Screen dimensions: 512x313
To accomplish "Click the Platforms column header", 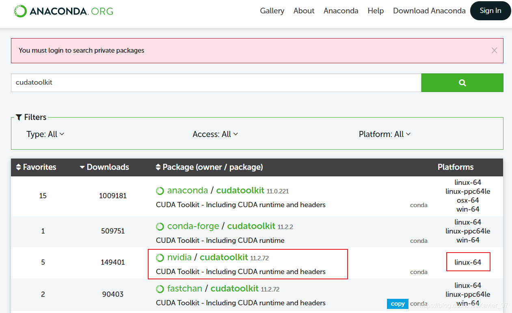I will 456,167.
